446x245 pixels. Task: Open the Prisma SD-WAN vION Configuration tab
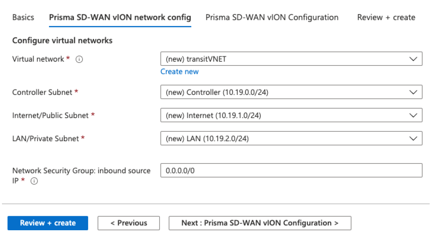click(272, 18)
